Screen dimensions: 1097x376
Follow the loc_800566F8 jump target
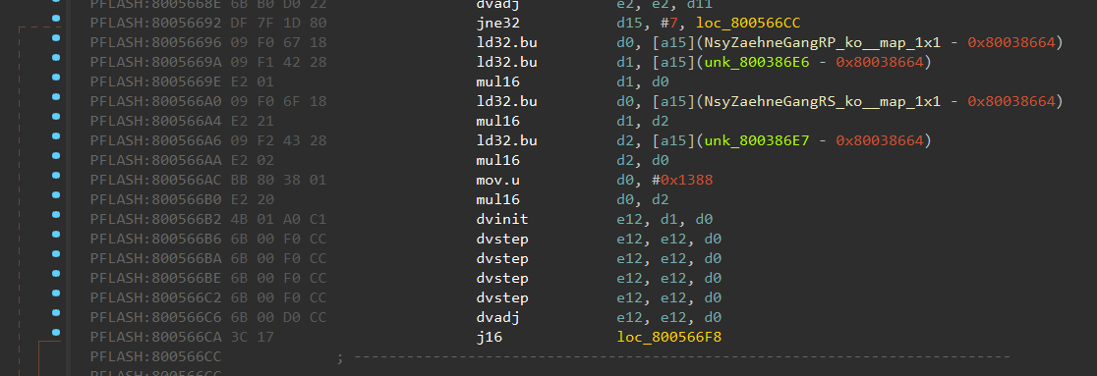[668, 338]
